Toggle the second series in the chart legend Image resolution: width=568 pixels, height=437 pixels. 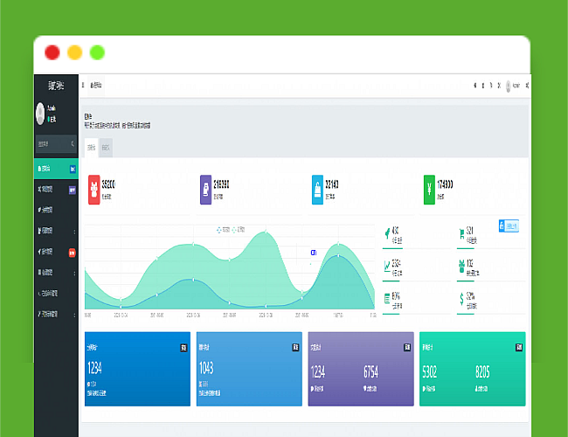click(x=238, y=230)
